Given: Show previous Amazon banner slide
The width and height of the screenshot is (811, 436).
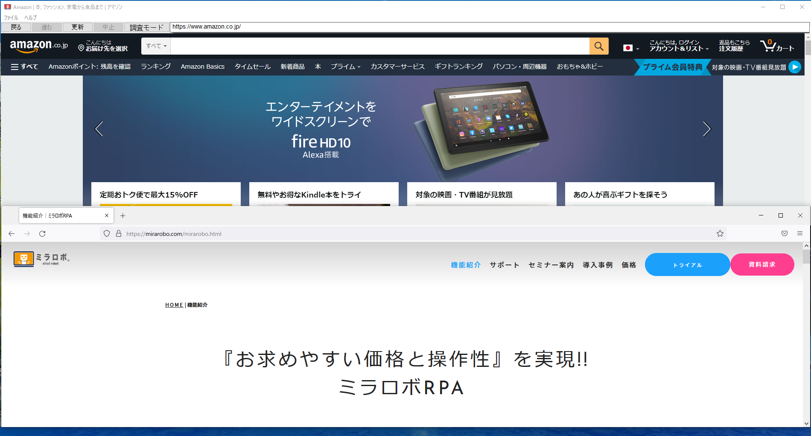Looking at the screenshot, I should tap(99, 129).
